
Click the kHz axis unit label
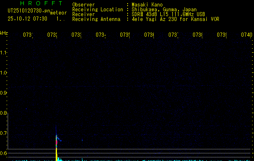coord(4,33)
